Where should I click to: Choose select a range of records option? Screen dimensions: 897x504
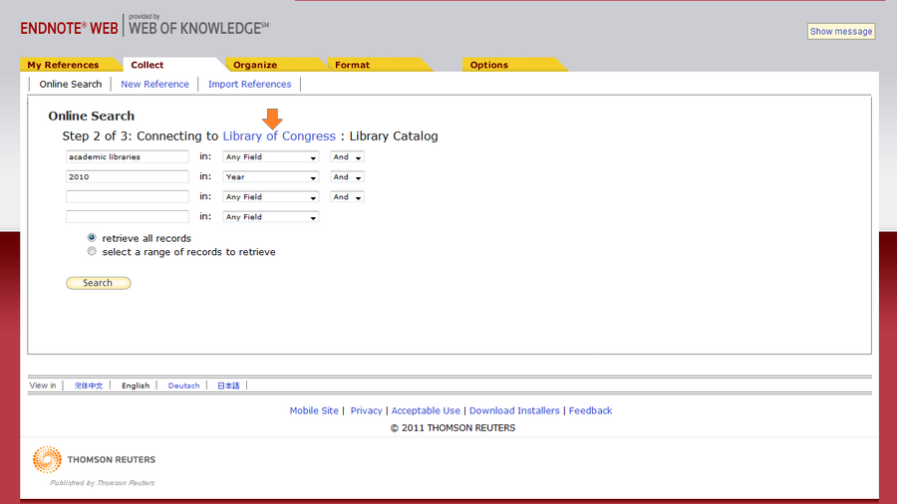tap(92, 252)
